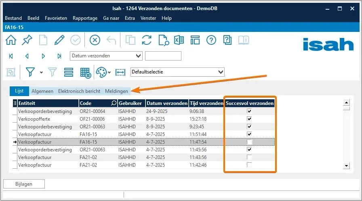Open the Beeld menu
Viewport: 362px width, 201px height.
click(x=33, y=18)
